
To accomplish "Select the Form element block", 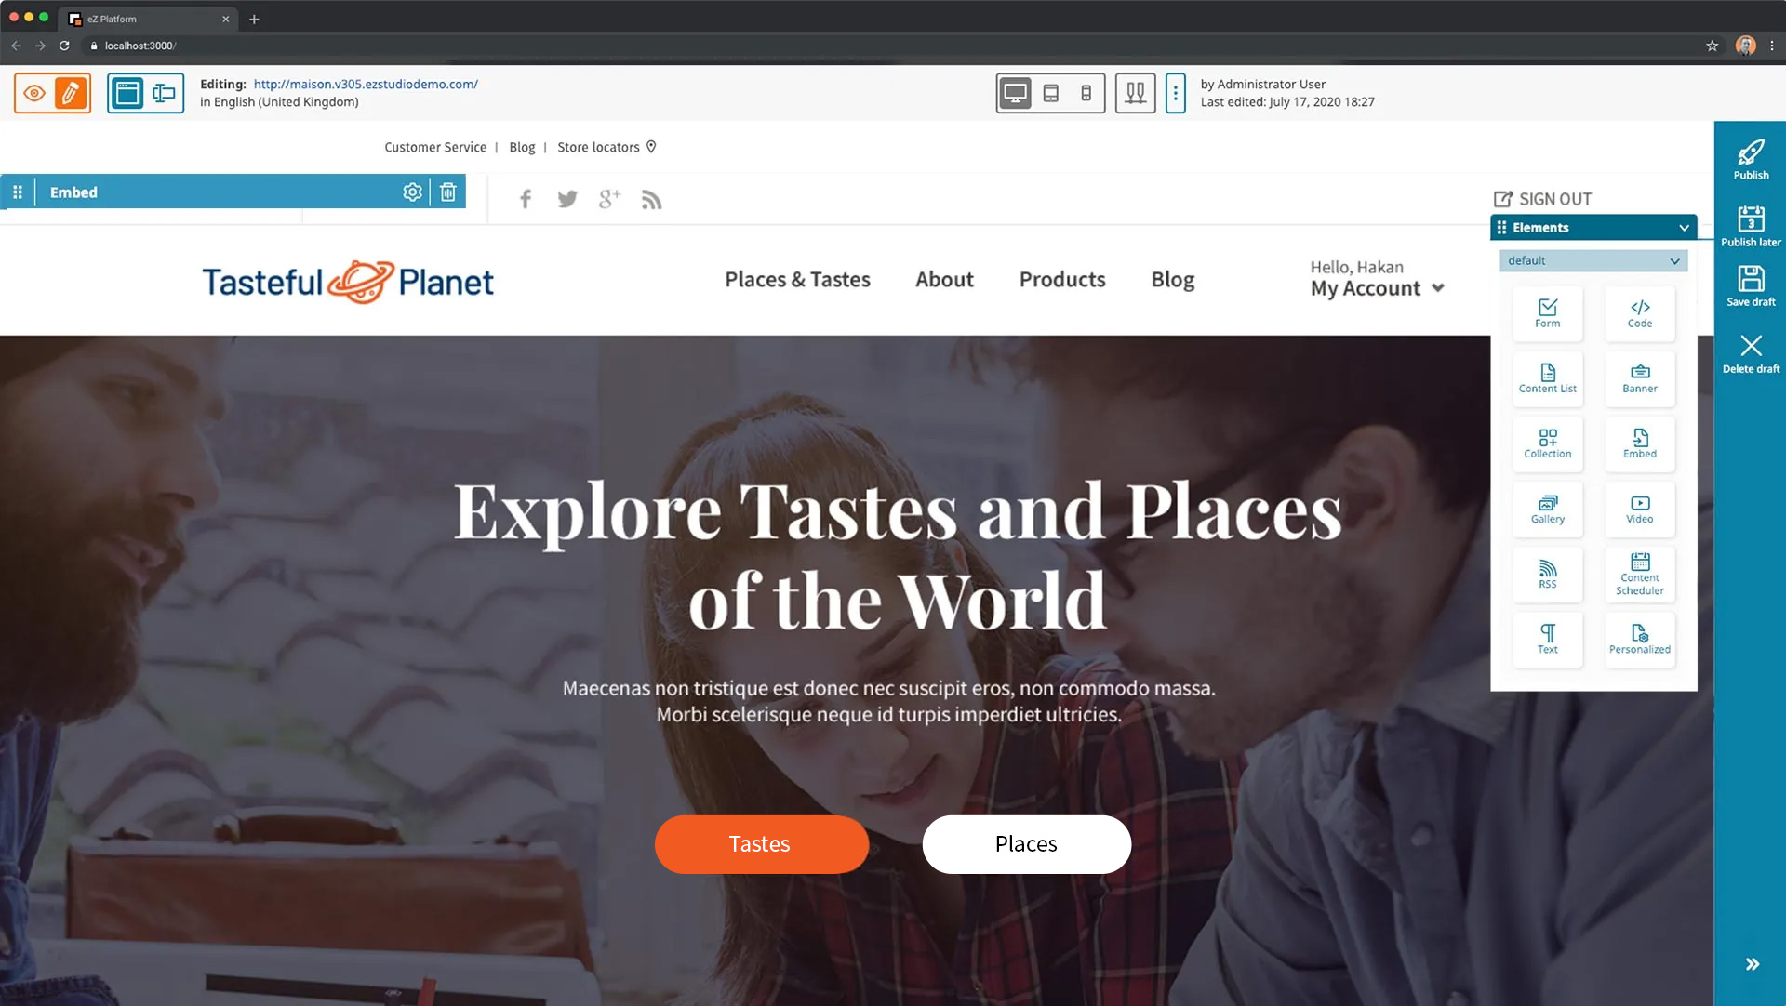I will tap(1547, 313).
